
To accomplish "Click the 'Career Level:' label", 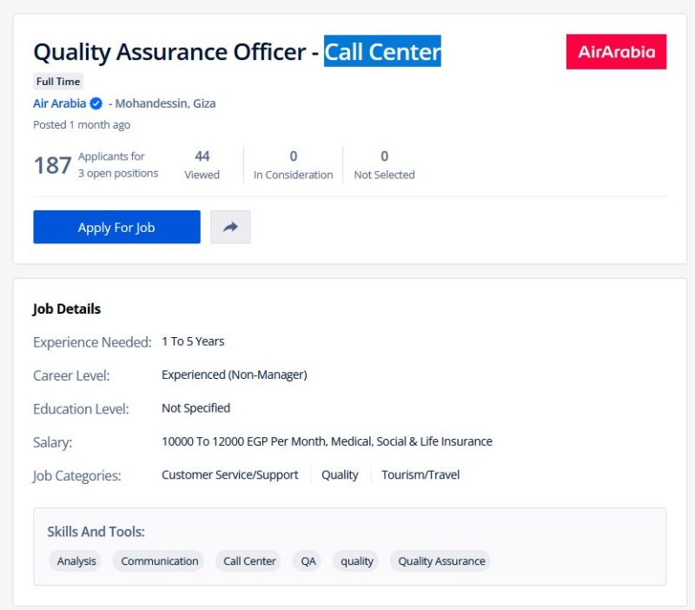I will (x=71, y=375).
